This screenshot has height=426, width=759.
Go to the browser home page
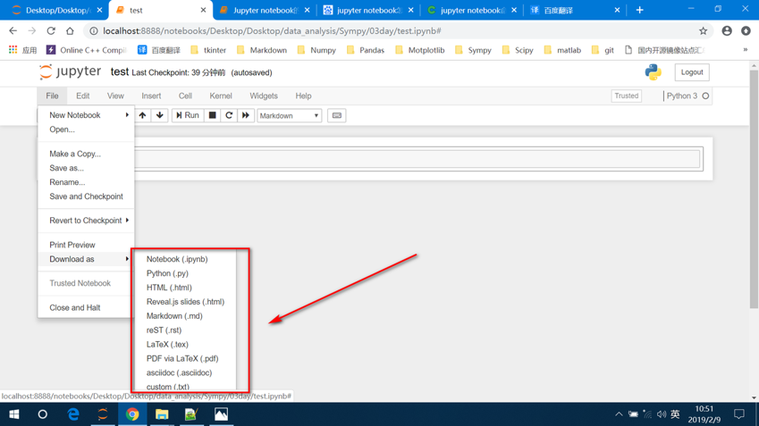click(x=71, y=31)
